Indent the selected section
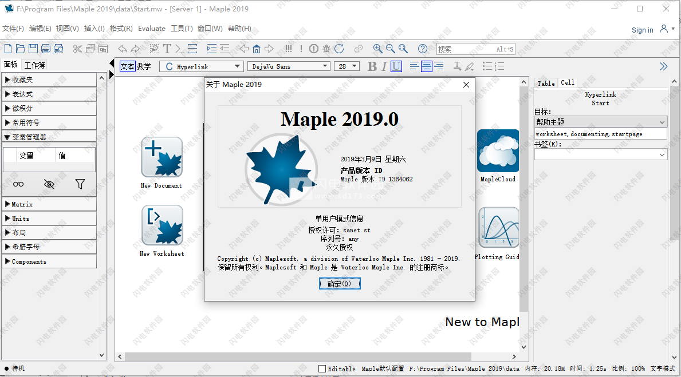 [x=212, y=49]
